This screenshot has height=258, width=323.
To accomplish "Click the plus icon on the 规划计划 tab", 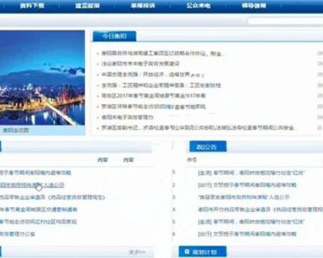I will point(187,252).
